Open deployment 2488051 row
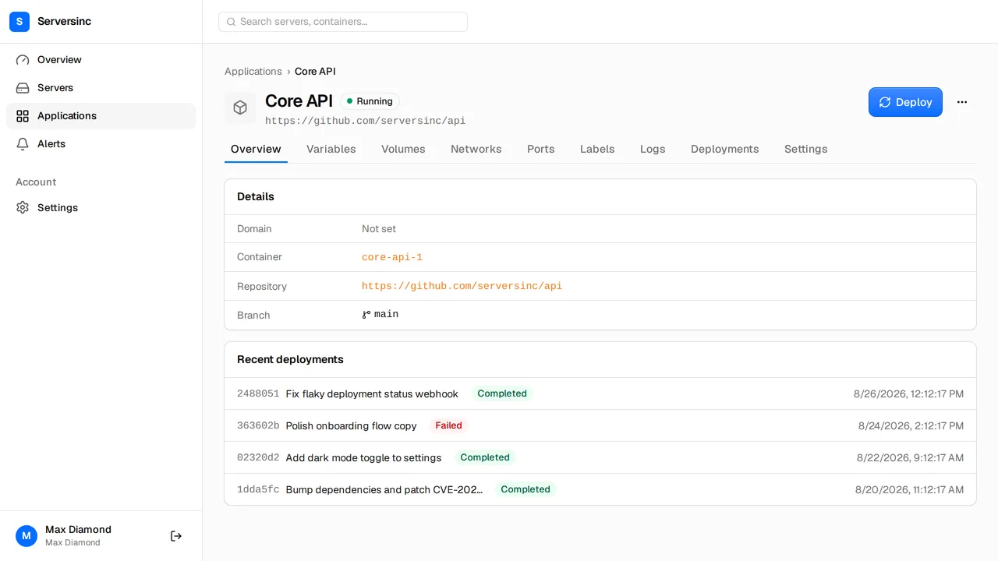Viewport: 998px width, 561px height. 600,394
